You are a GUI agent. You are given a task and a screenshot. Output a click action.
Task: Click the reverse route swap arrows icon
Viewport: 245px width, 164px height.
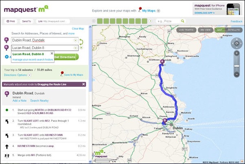(81, 41)
